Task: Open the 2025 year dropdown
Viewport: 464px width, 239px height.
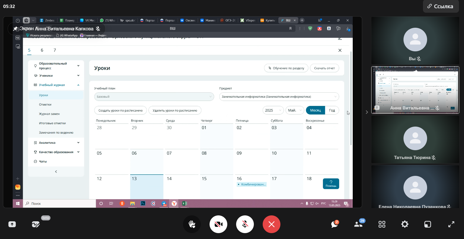Action: pyautogui.click(x=273, y=110)
